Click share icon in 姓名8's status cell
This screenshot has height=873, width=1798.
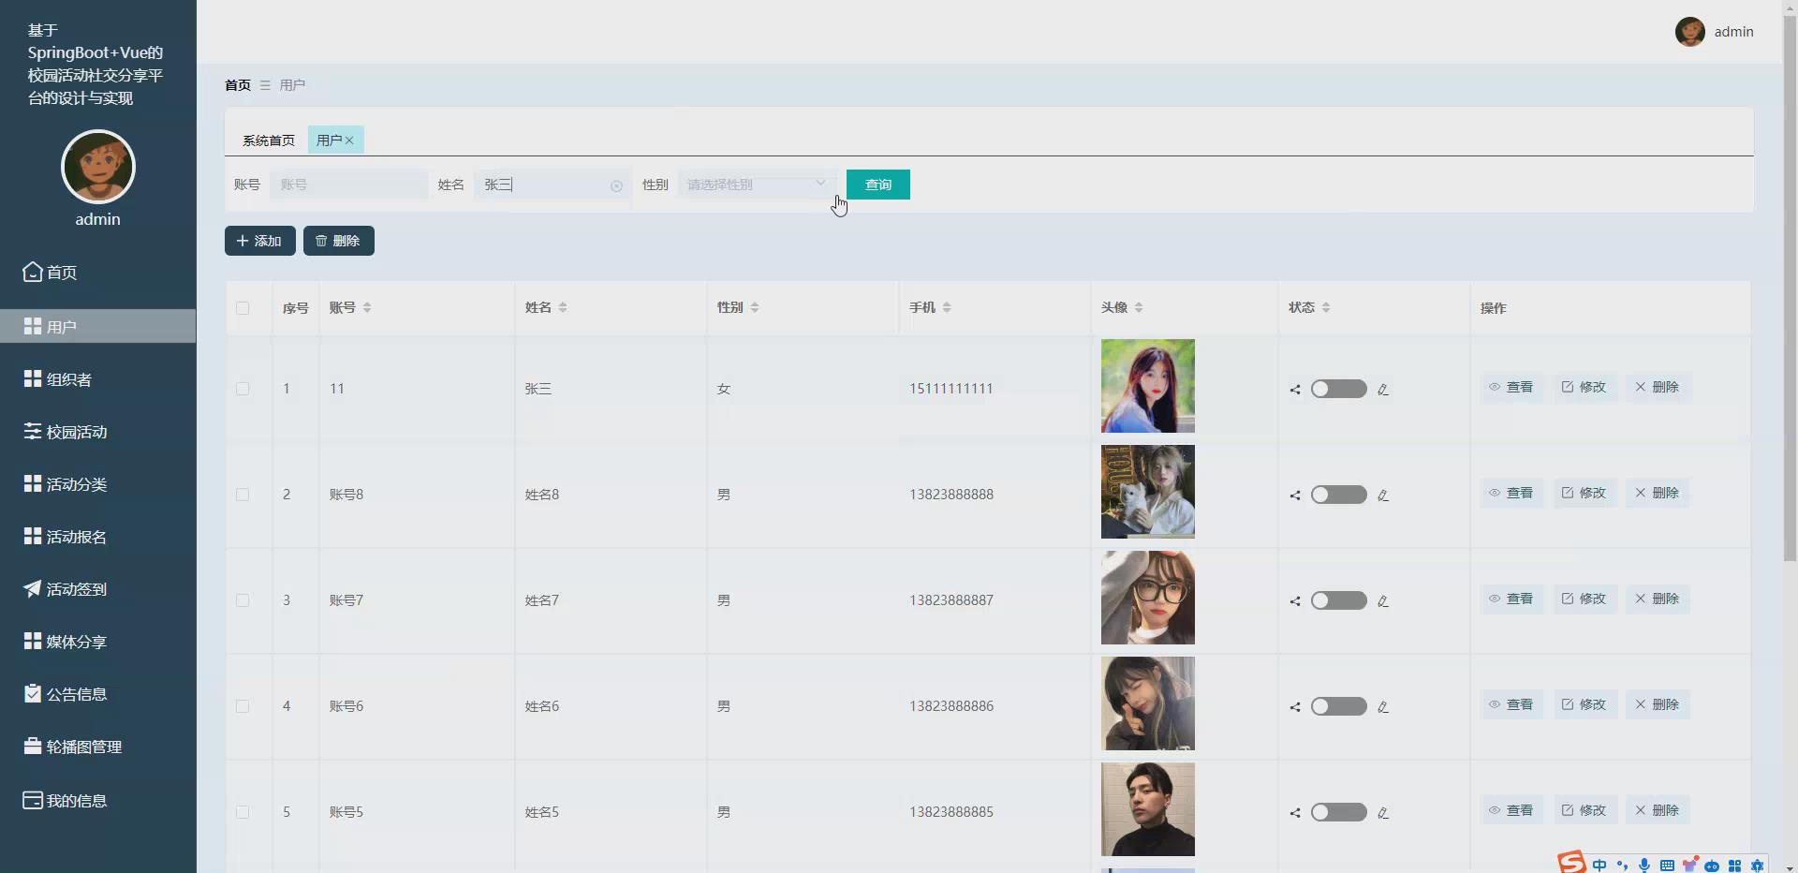[1295, 496]
